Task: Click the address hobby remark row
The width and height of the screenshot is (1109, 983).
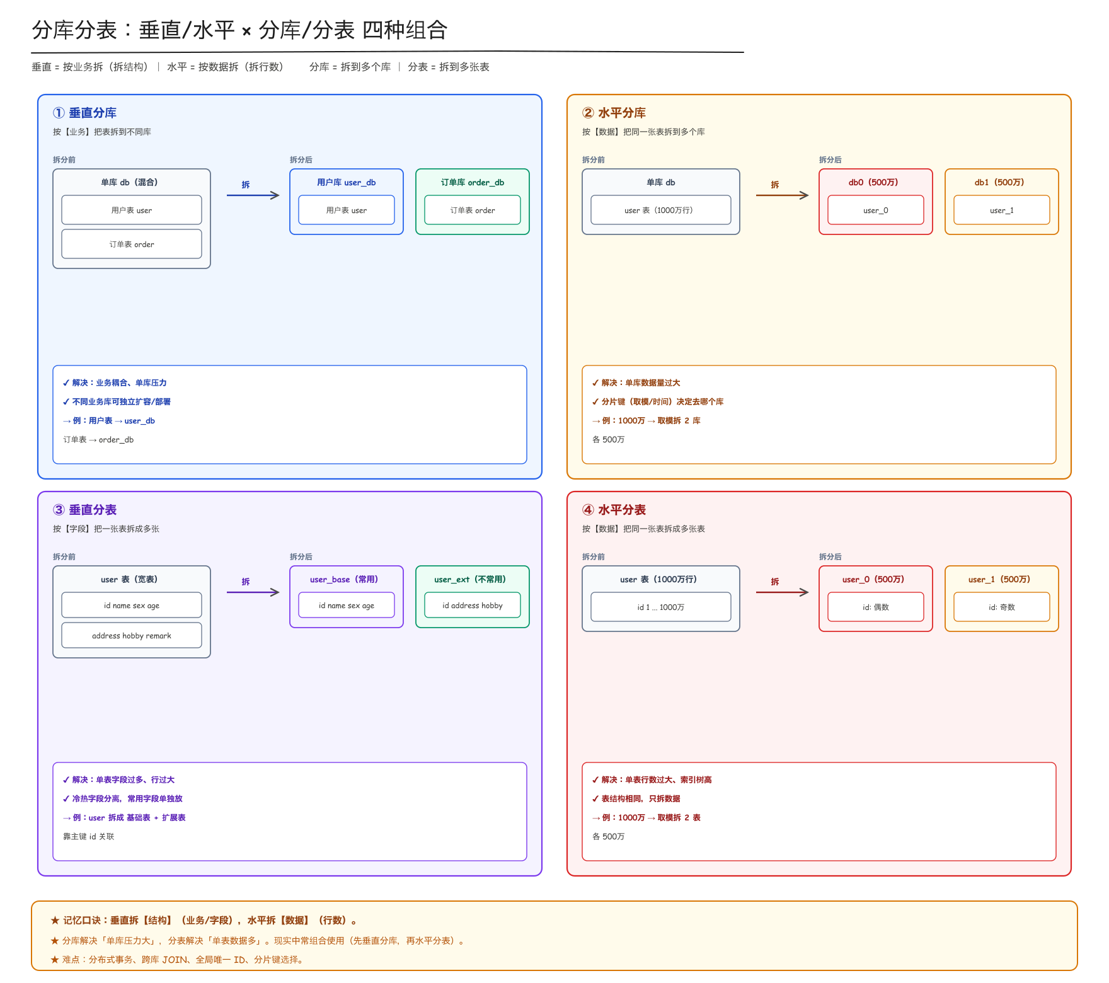Action: tap(132, 635)
